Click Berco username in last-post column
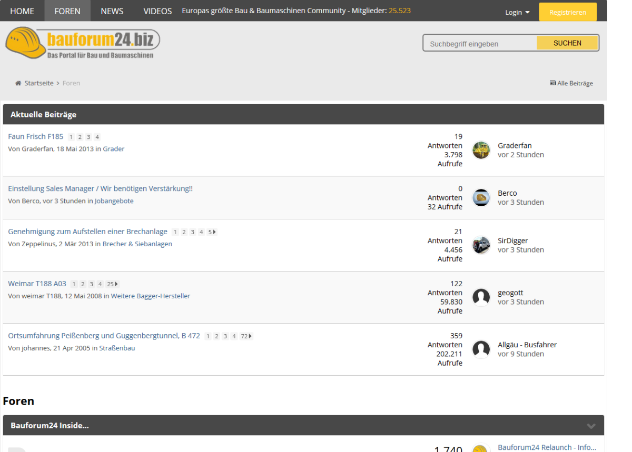The width and height of the screenshot is (632, 452). [507, 193]
